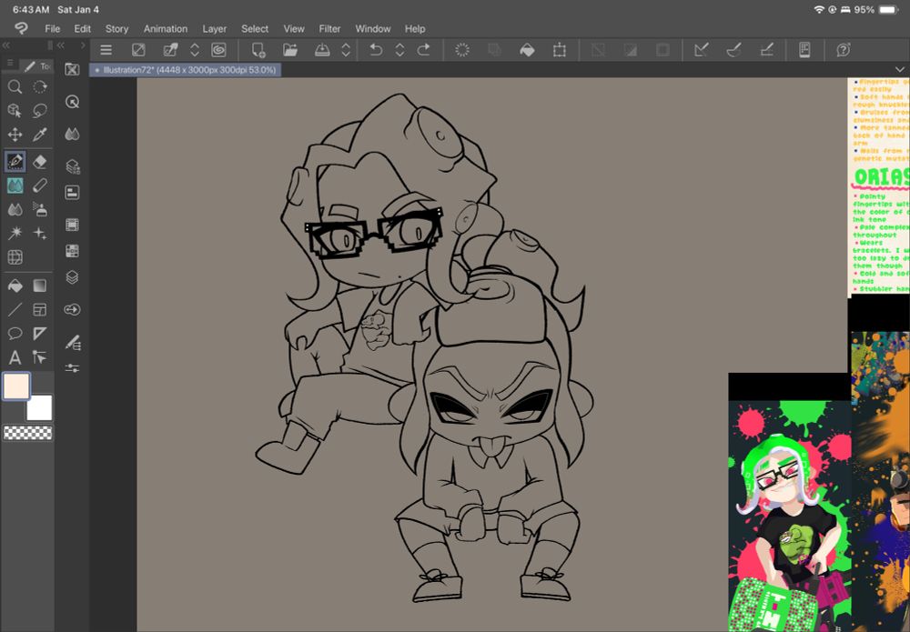Select the Correct line tool
Screen dimensions: 910x632
(39, 357)
